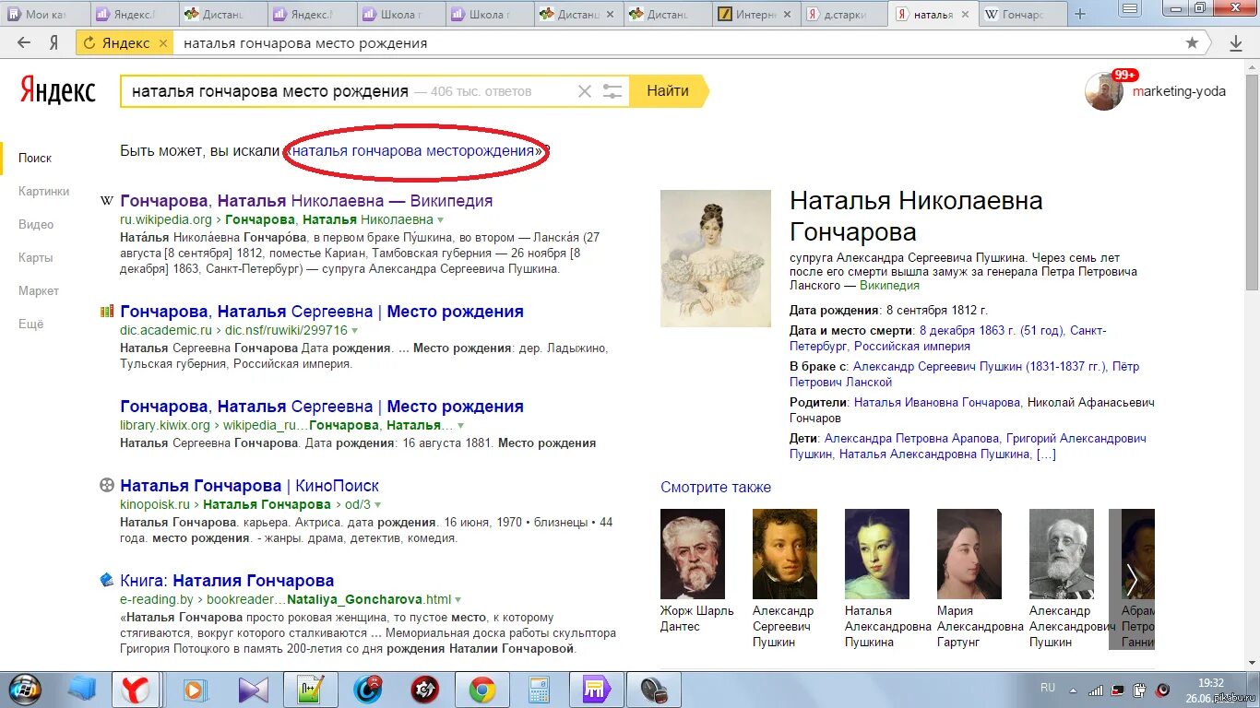Switch to Видео search section

[36, 225]
